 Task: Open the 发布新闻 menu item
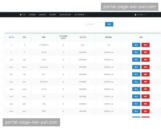(x=32, y=15)
